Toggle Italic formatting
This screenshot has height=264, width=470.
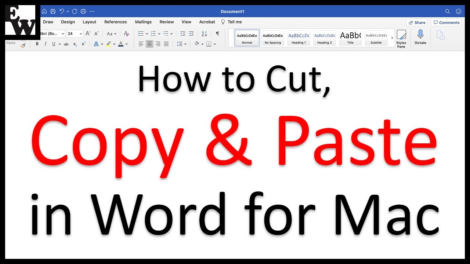tap(46, 44)
